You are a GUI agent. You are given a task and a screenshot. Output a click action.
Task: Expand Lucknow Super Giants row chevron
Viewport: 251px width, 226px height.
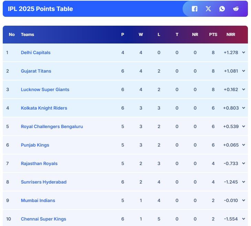tap(243, 89)
